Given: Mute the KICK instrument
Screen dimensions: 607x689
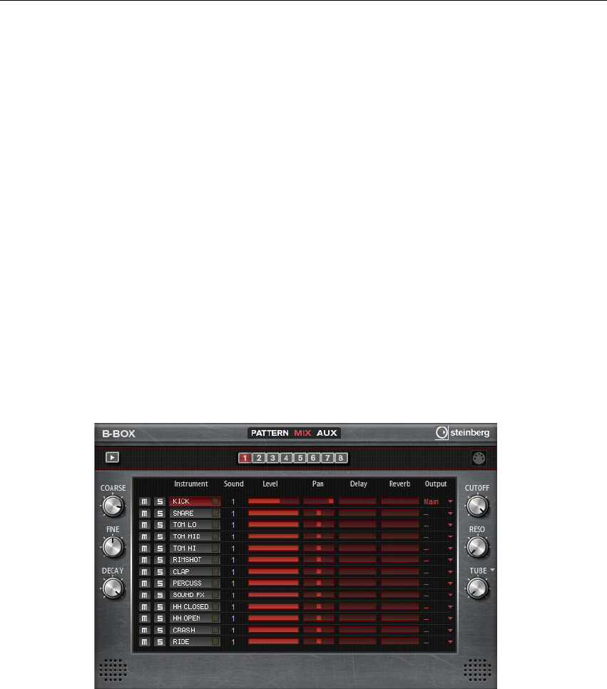Looking at the screenshot, I should (145, 501).
